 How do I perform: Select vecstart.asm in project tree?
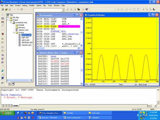click(x=26, y=45)
